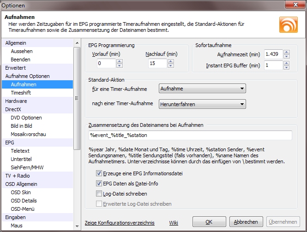This screenshot has width=307, height=232.
Task: Click the OK button
Action: tap(209, 222)
